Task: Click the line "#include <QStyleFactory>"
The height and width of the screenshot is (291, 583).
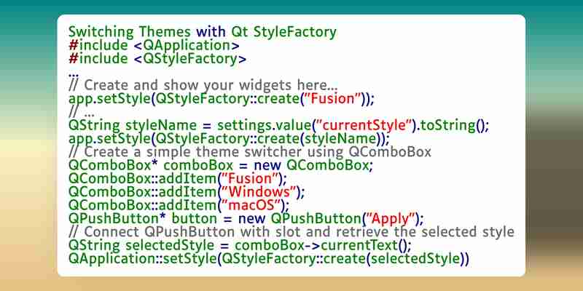Action: pos(157,59)
